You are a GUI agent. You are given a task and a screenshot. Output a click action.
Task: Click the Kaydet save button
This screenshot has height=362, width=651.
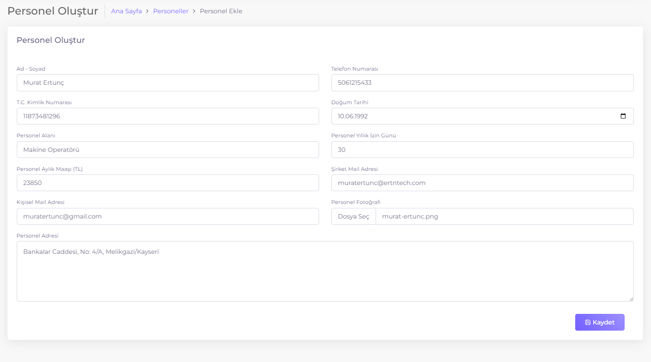point(599,322)
